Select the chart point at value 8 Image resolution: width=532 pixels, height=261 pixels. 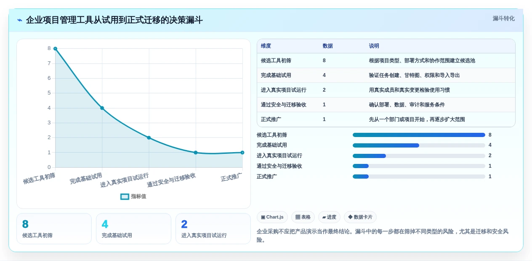point(55,49)
